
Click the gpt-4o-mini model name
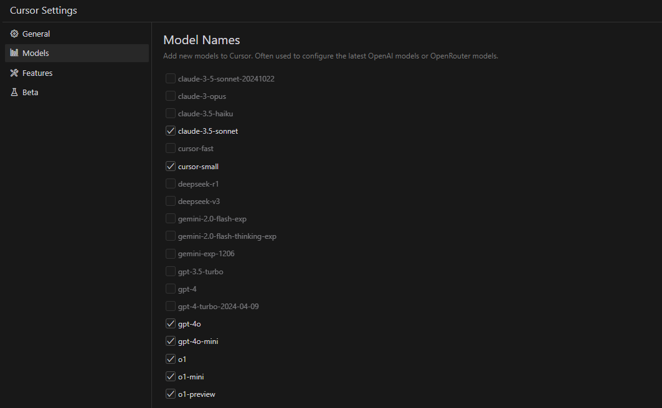click(x=198, y=341)
